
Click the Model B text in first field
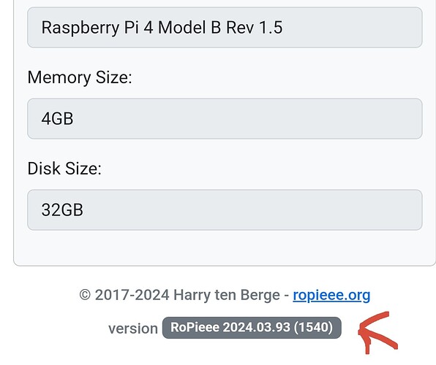189,28
